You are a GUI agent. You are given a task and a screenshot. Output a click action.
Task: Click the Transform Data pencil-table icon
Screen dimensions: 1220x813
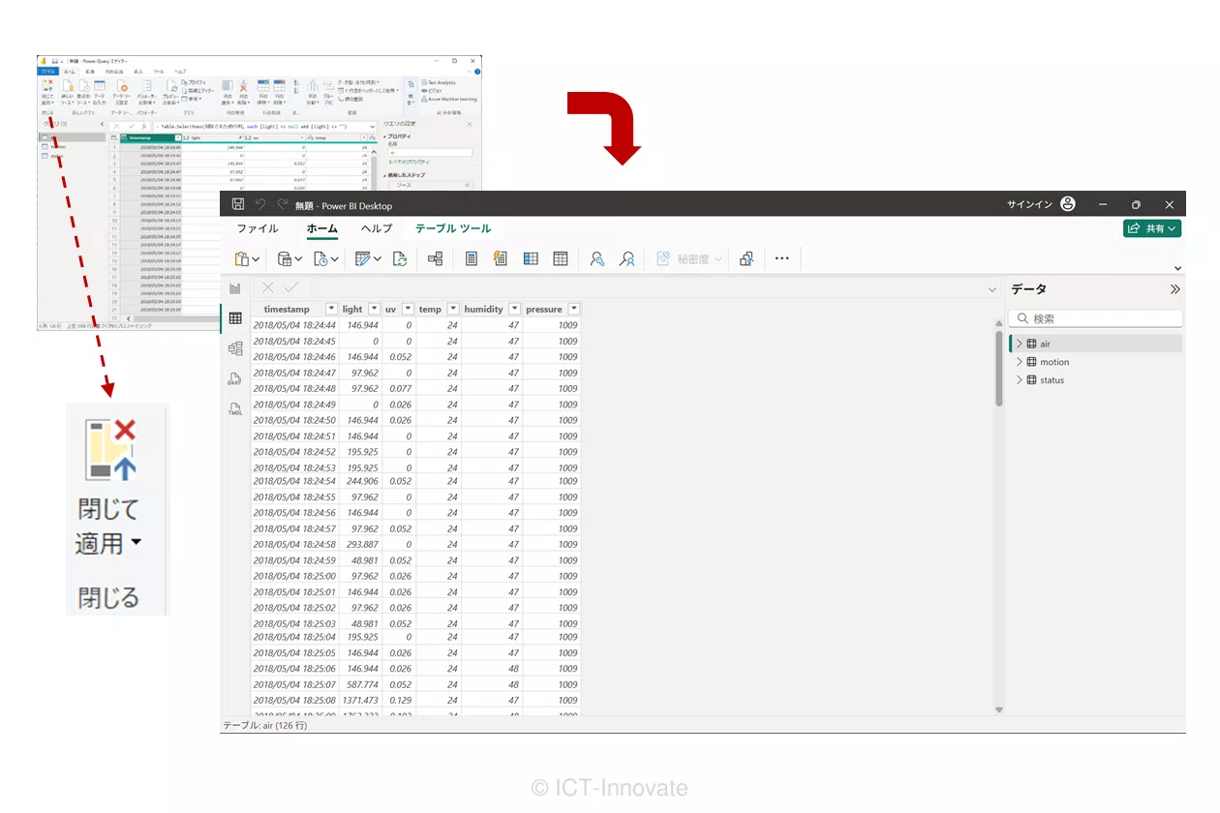(x=363, y=258)
